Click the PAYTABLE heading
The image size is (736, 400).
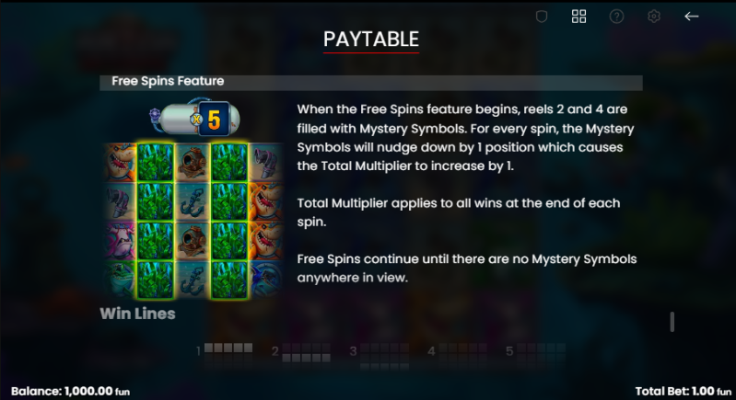click(x=371, y=40)
